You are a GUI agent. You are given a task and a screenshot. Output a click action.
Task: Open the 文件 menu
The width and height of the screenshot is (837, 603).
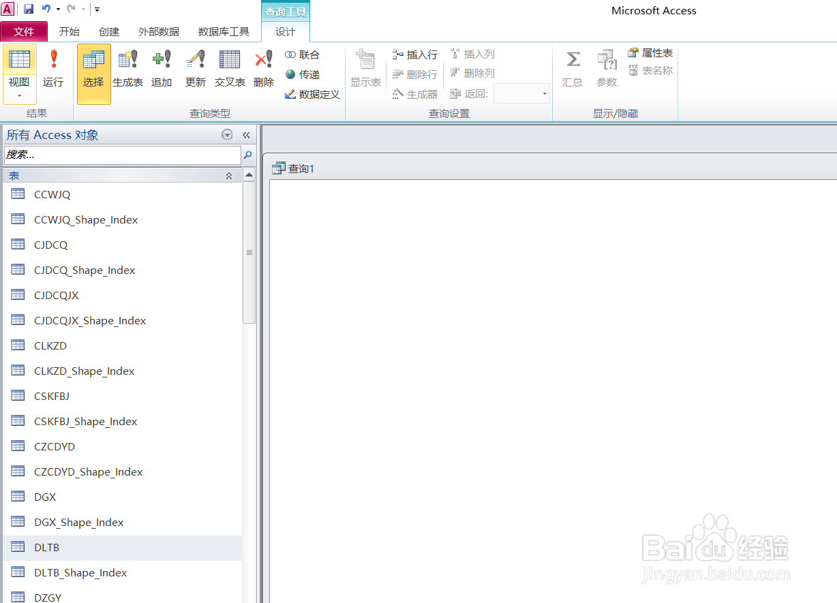click(25, 31)
